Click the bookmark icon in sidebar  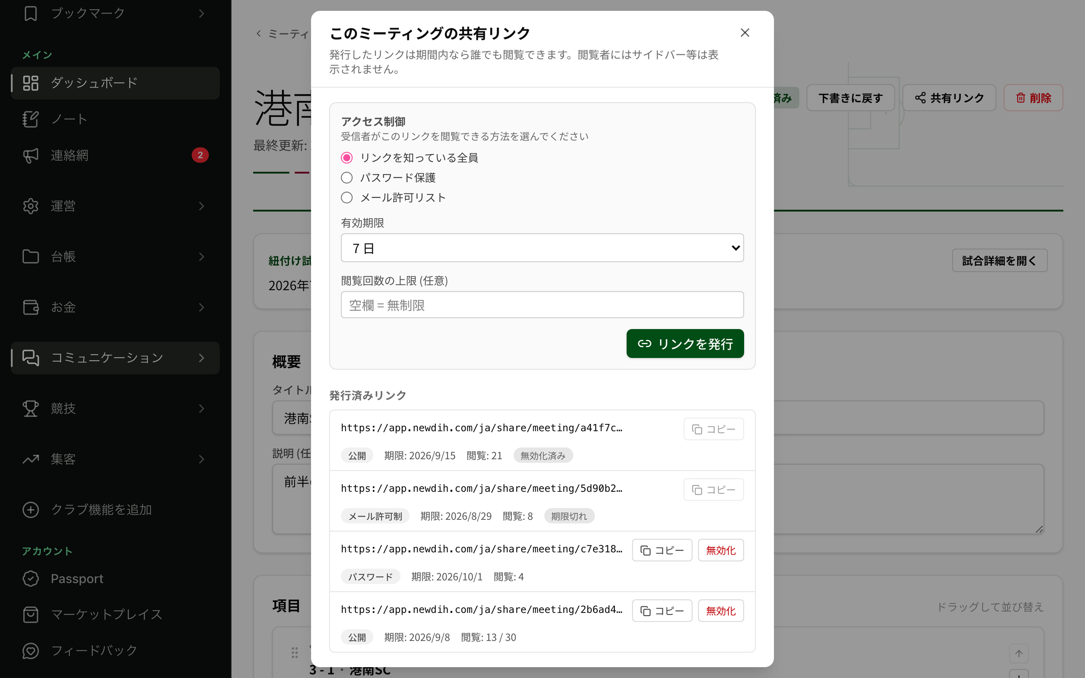pyautogui.click(x=31, y=13)
